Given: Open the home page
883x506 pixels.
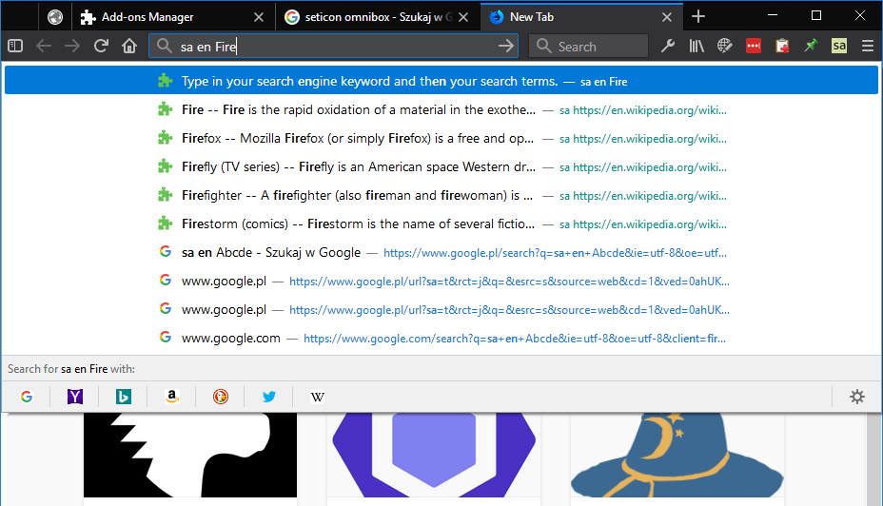Looking at the screenshot, I should click(129, 46).
